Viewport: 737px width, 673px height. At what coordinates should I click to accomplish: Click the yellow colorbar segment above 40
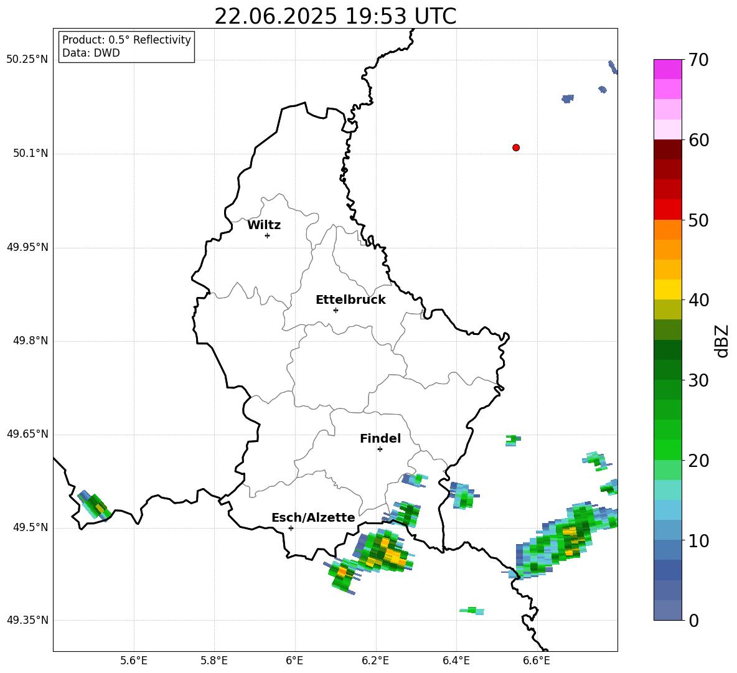coord(667,289)
